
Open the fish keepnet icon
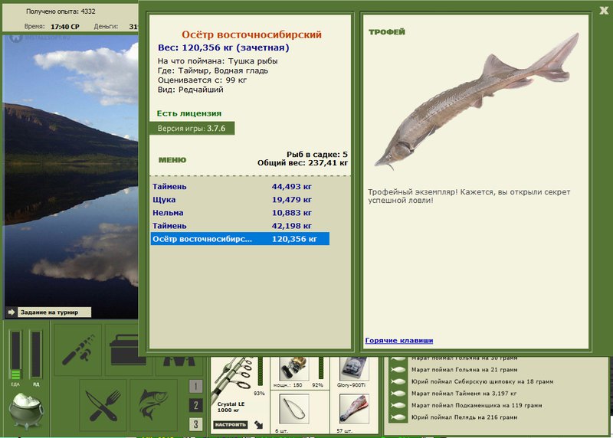154,405
